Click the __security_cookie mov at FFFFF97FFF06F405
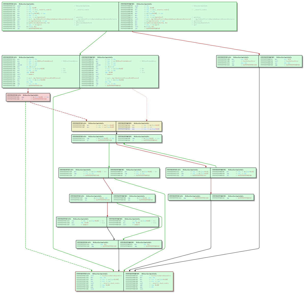 pos(145,10)
